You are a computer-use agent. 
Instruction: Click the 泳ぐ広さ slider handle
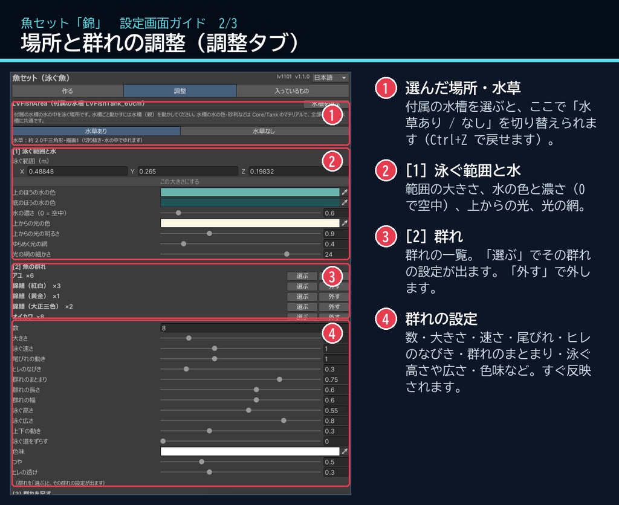coord(284,420)
